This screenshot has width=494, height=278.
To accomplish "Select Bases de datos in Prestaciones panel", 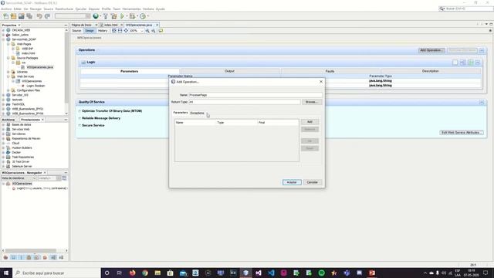I will [22, 125].
